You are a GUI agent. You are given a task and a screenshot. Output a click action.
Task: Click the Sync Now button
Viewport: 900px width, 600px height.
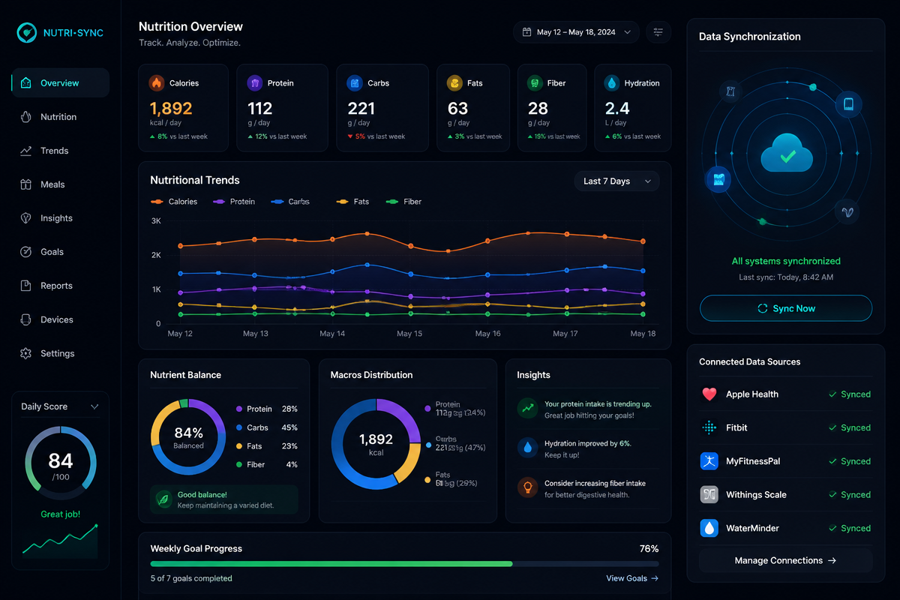click(x=786, y=308)
